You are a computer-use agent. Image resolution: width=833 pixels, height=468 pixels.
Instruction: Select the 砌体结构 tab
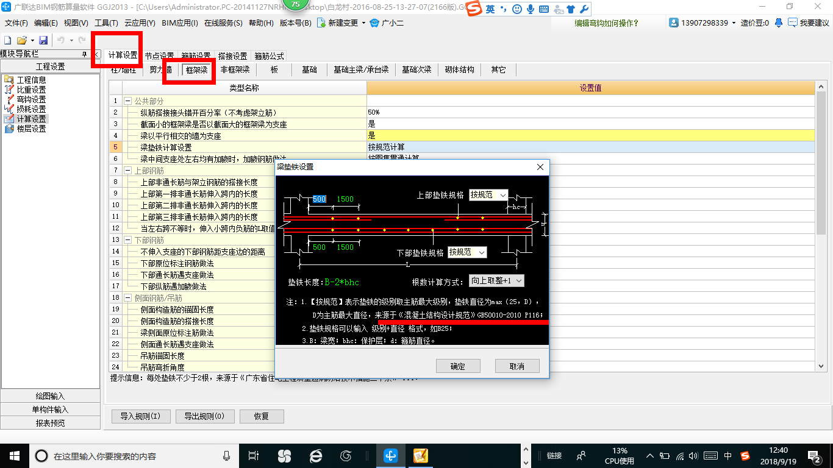point(460,70)
